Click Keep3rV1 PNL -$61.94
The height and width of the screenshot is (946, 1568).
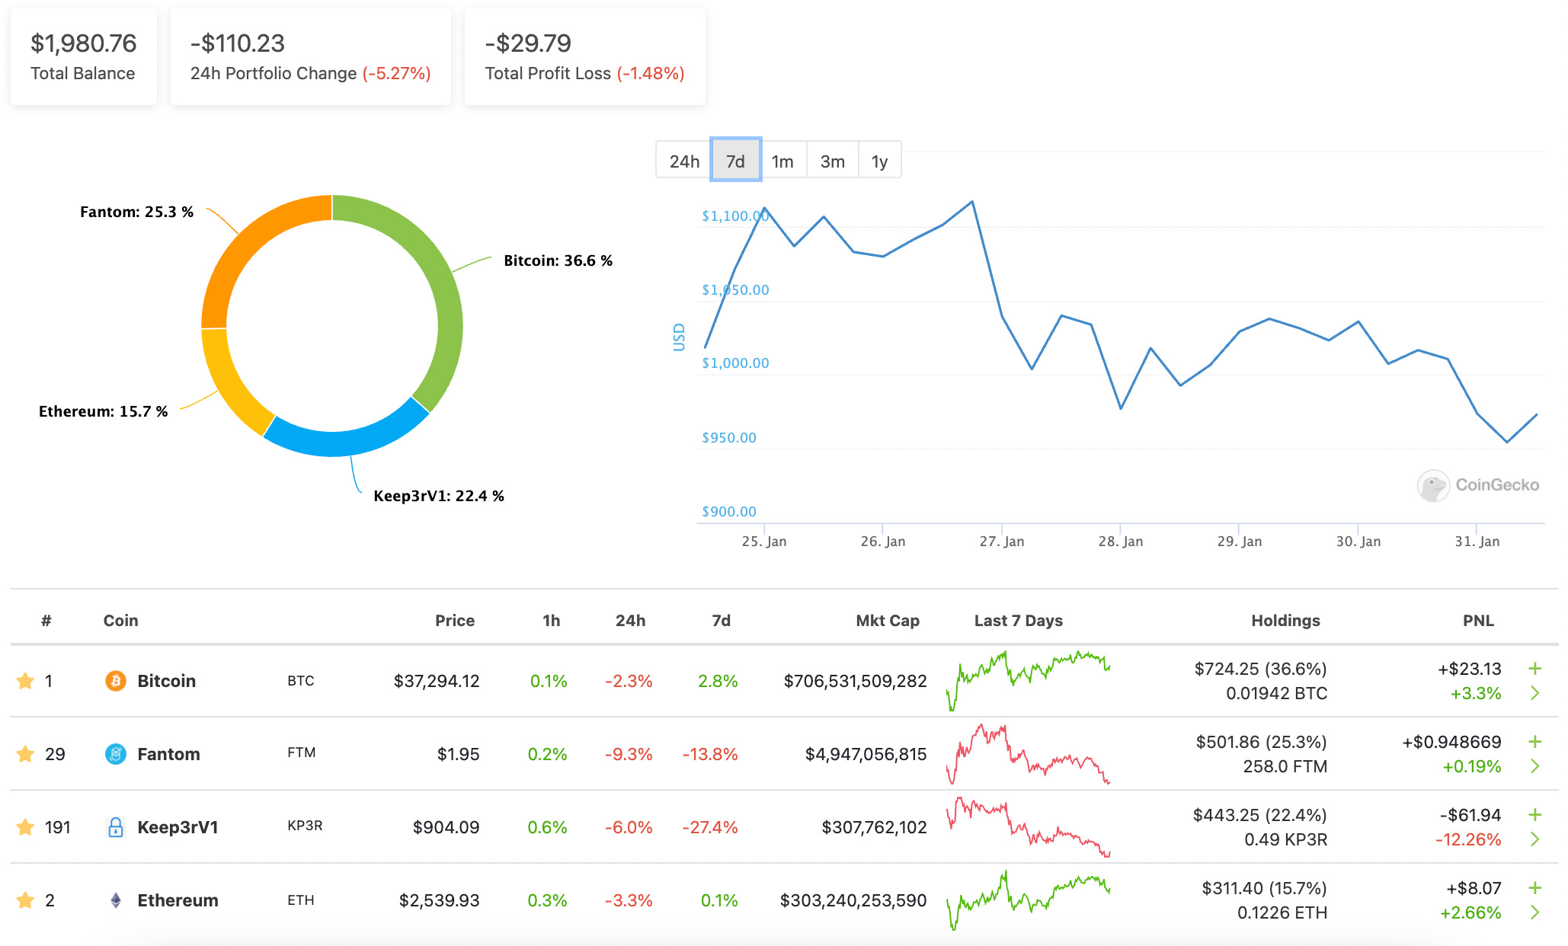pyautogui.click(x=1470, y=815)
